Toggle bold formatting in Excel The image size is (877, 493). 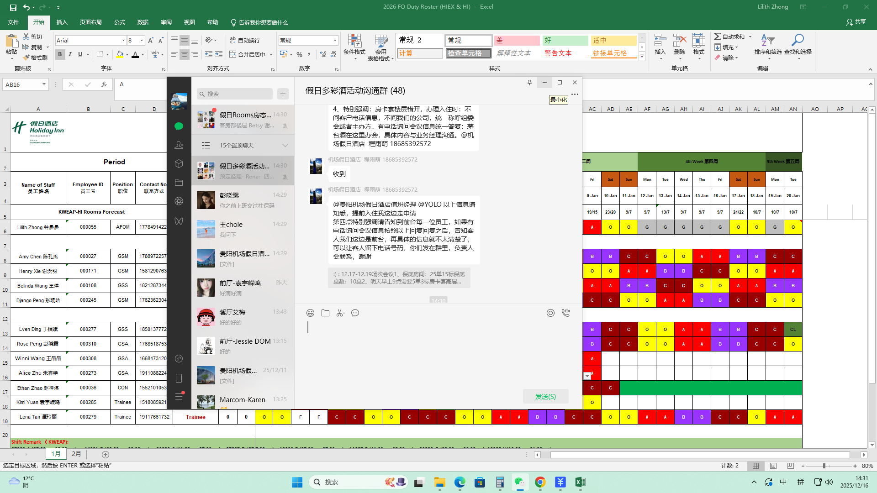click(x=60, y=54)
